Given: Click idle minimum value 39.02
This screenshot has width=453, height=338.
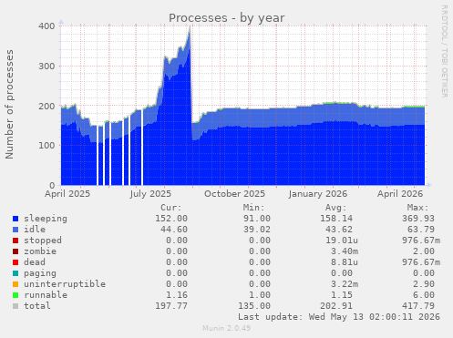Looking at the screenshot, I should (x=257, y=230).
